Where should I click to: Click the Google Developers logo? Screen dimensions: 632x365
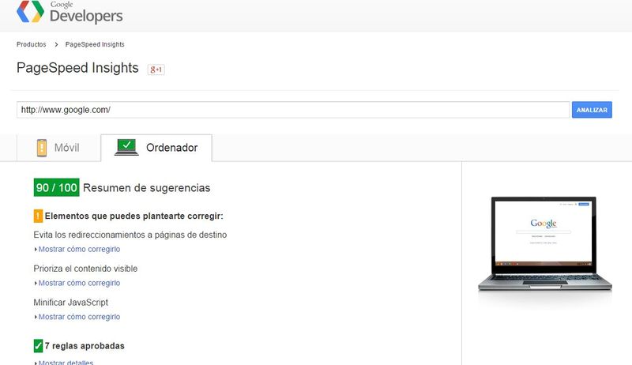(x=70, y=12)
